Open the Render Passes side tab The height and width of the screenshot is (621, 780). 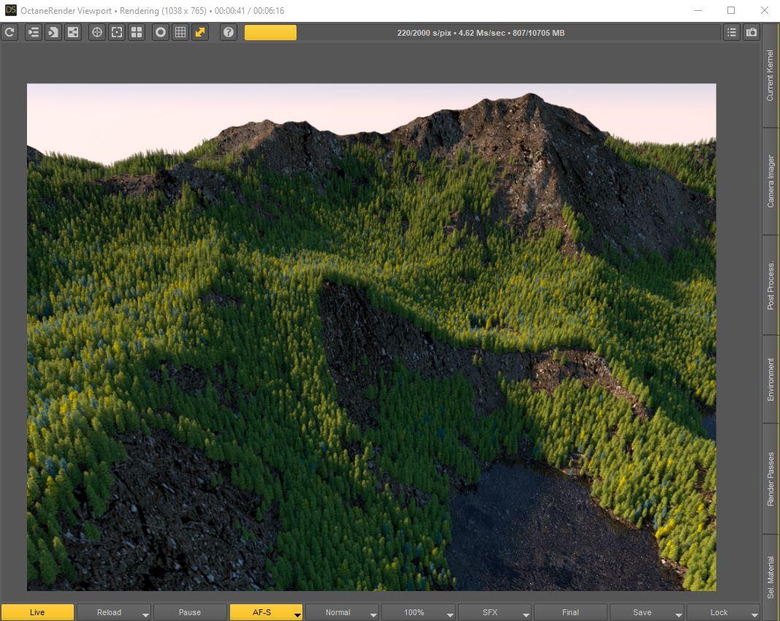[x=771, y=479]
